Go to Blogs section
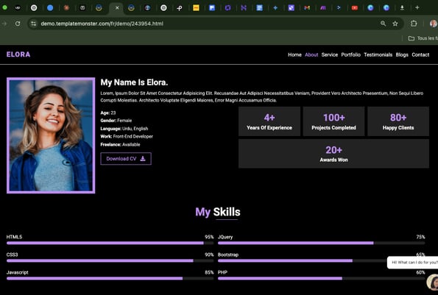438x295 pixels. pos(402,54)
